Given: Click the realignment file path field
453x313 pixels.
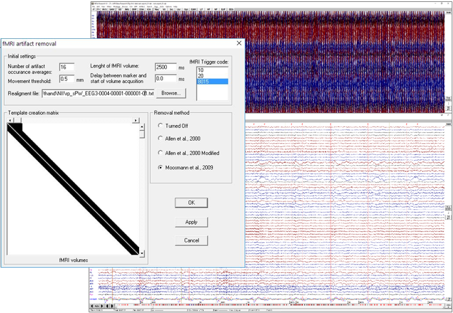Looking at the screenshot, I should pyautogui.click(x=98, y=93).
